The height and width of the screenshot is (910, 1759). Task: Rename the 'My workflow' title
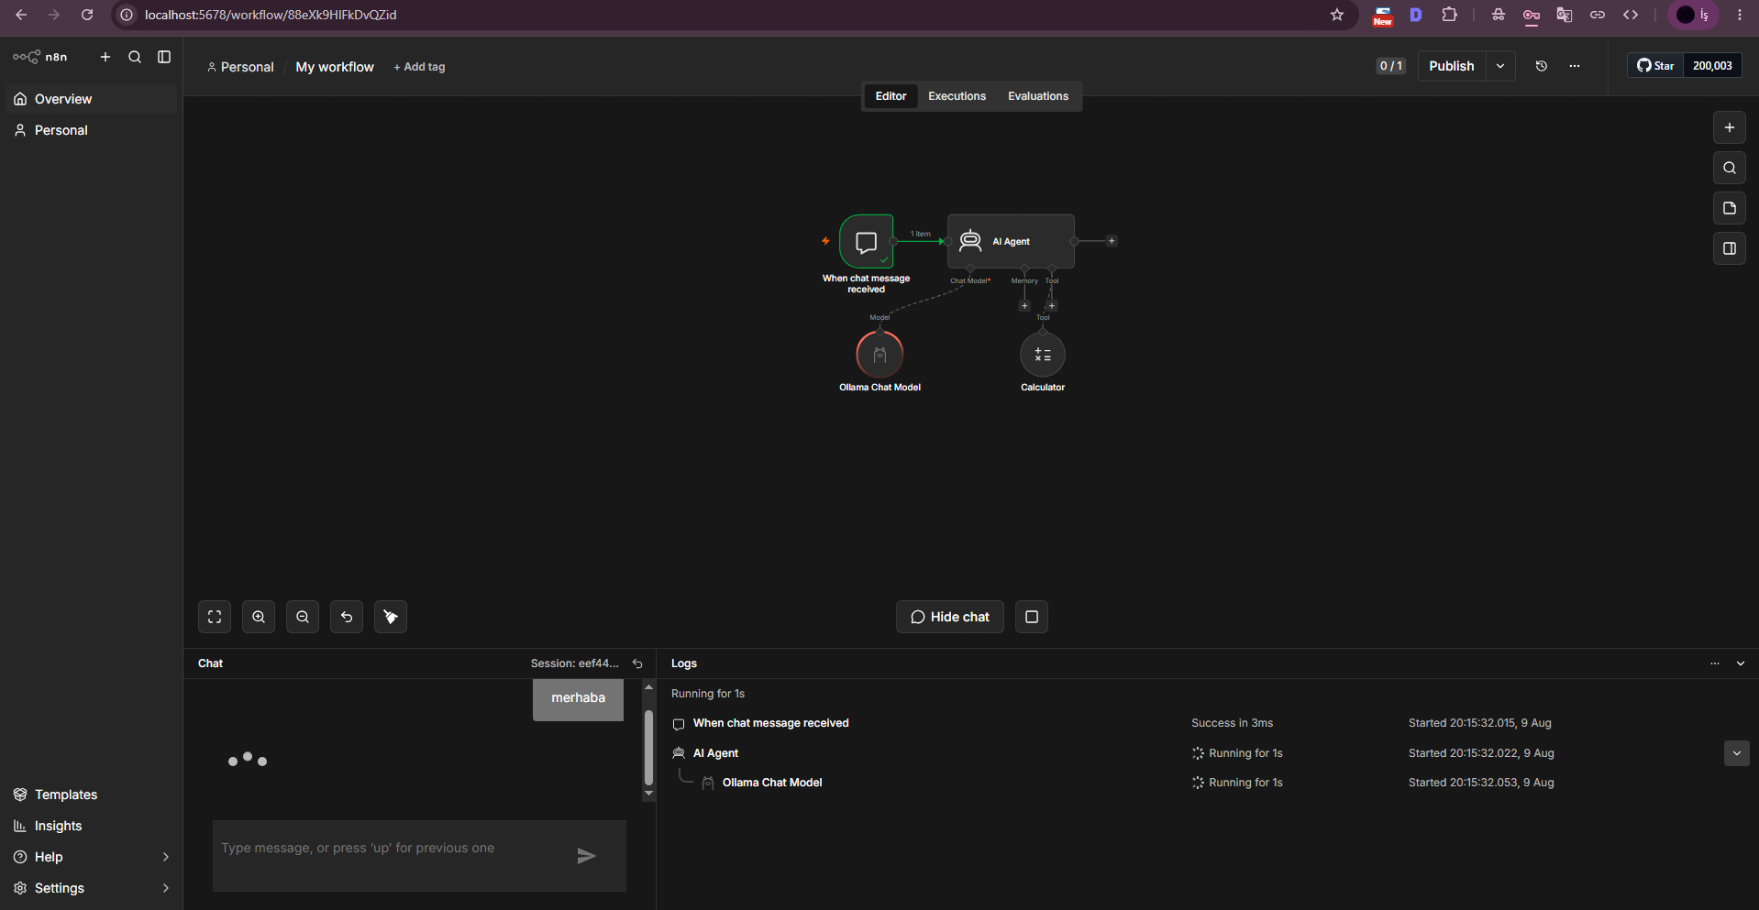point(335,67)
